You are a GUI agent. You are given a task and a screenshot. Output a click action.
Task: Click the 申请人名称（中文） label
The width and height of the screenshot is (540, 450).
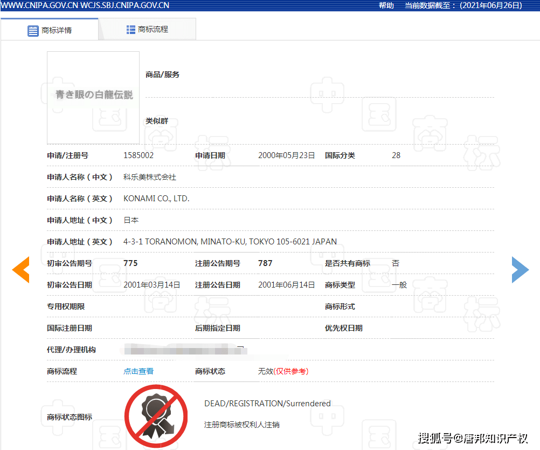point(80,177)
